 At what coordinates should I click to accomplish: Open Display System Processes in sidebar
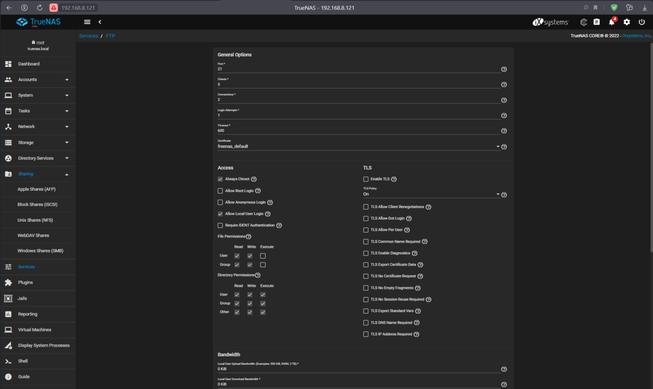coord(38,346)
